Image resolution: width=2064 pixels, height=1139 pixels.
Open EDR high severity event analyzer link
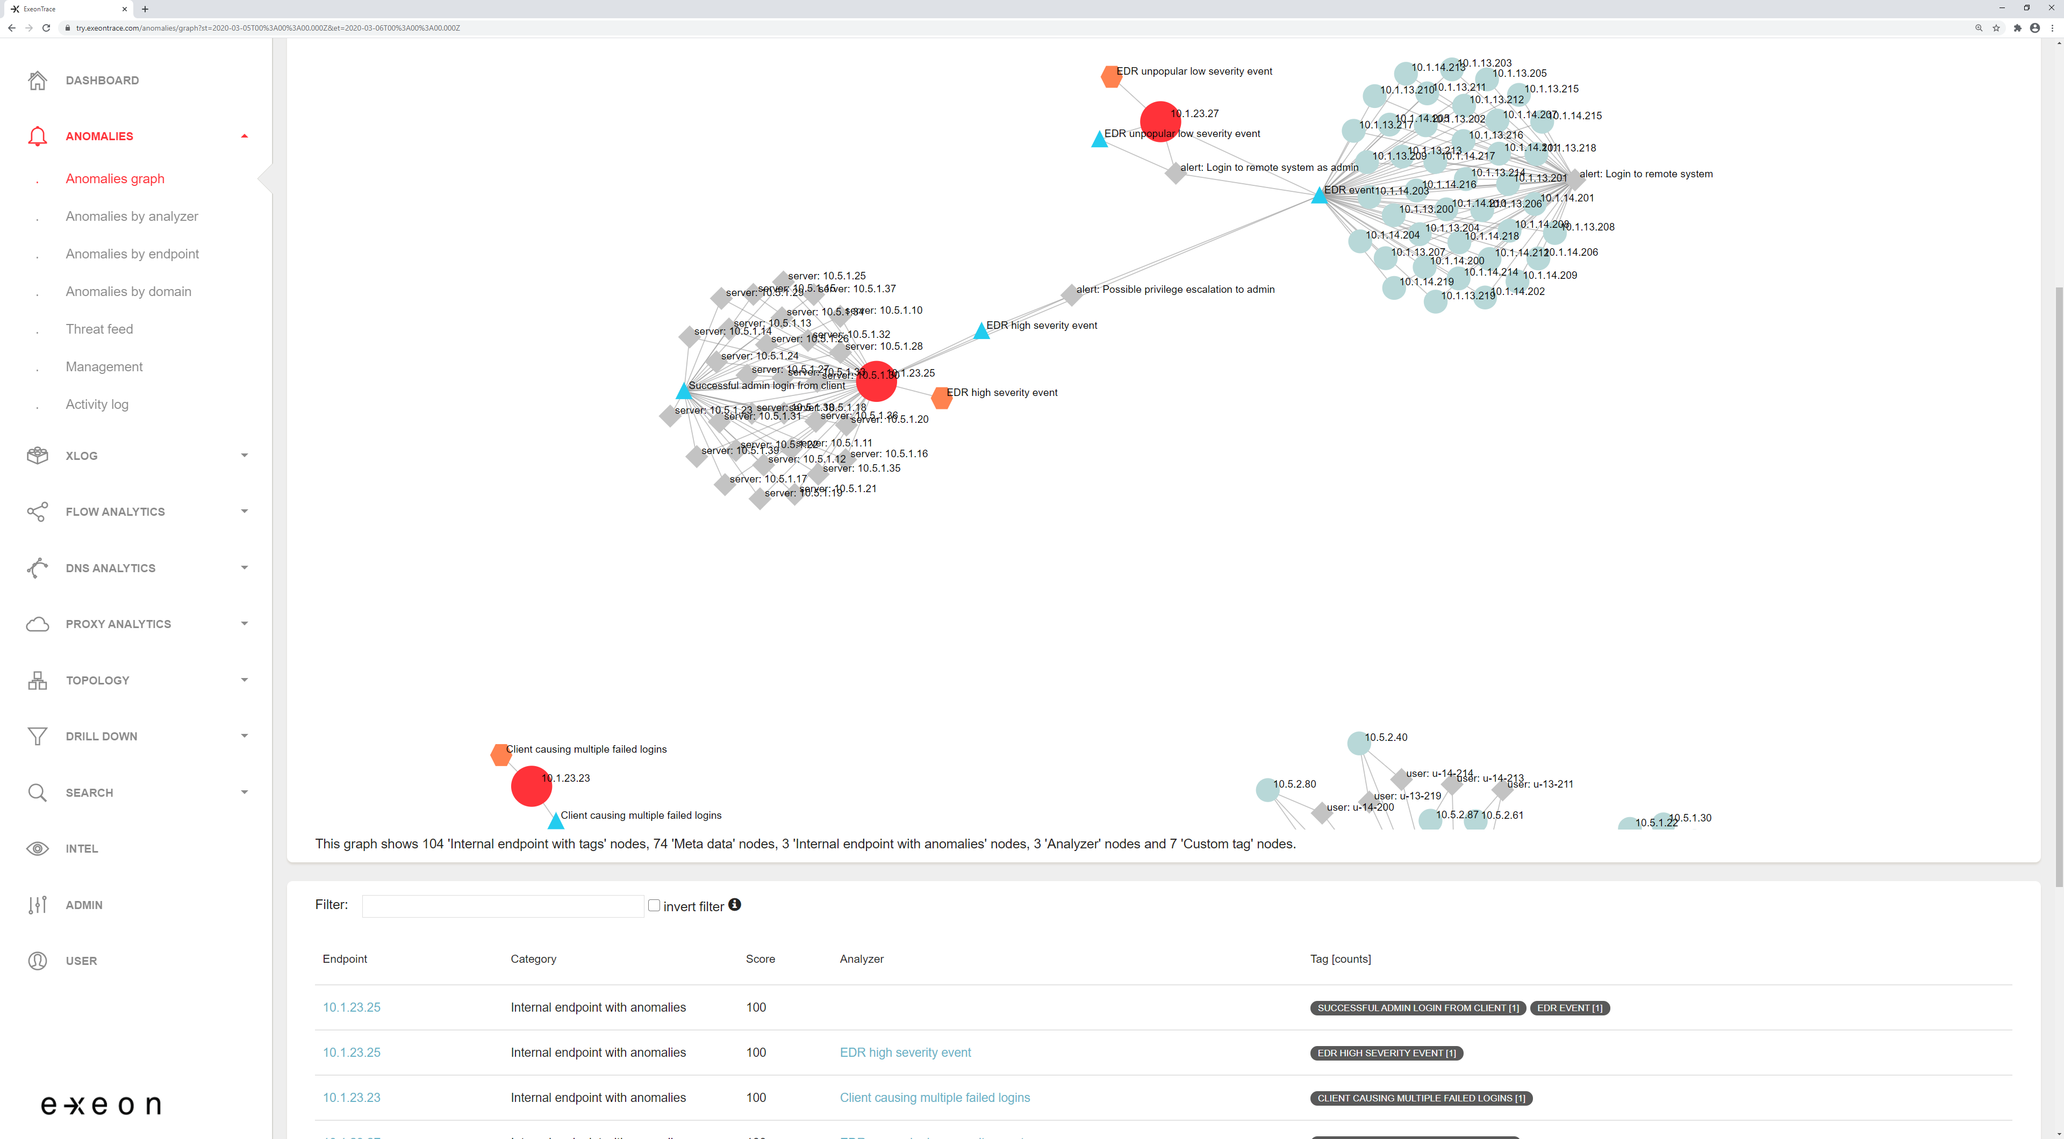pos(905,1053)
